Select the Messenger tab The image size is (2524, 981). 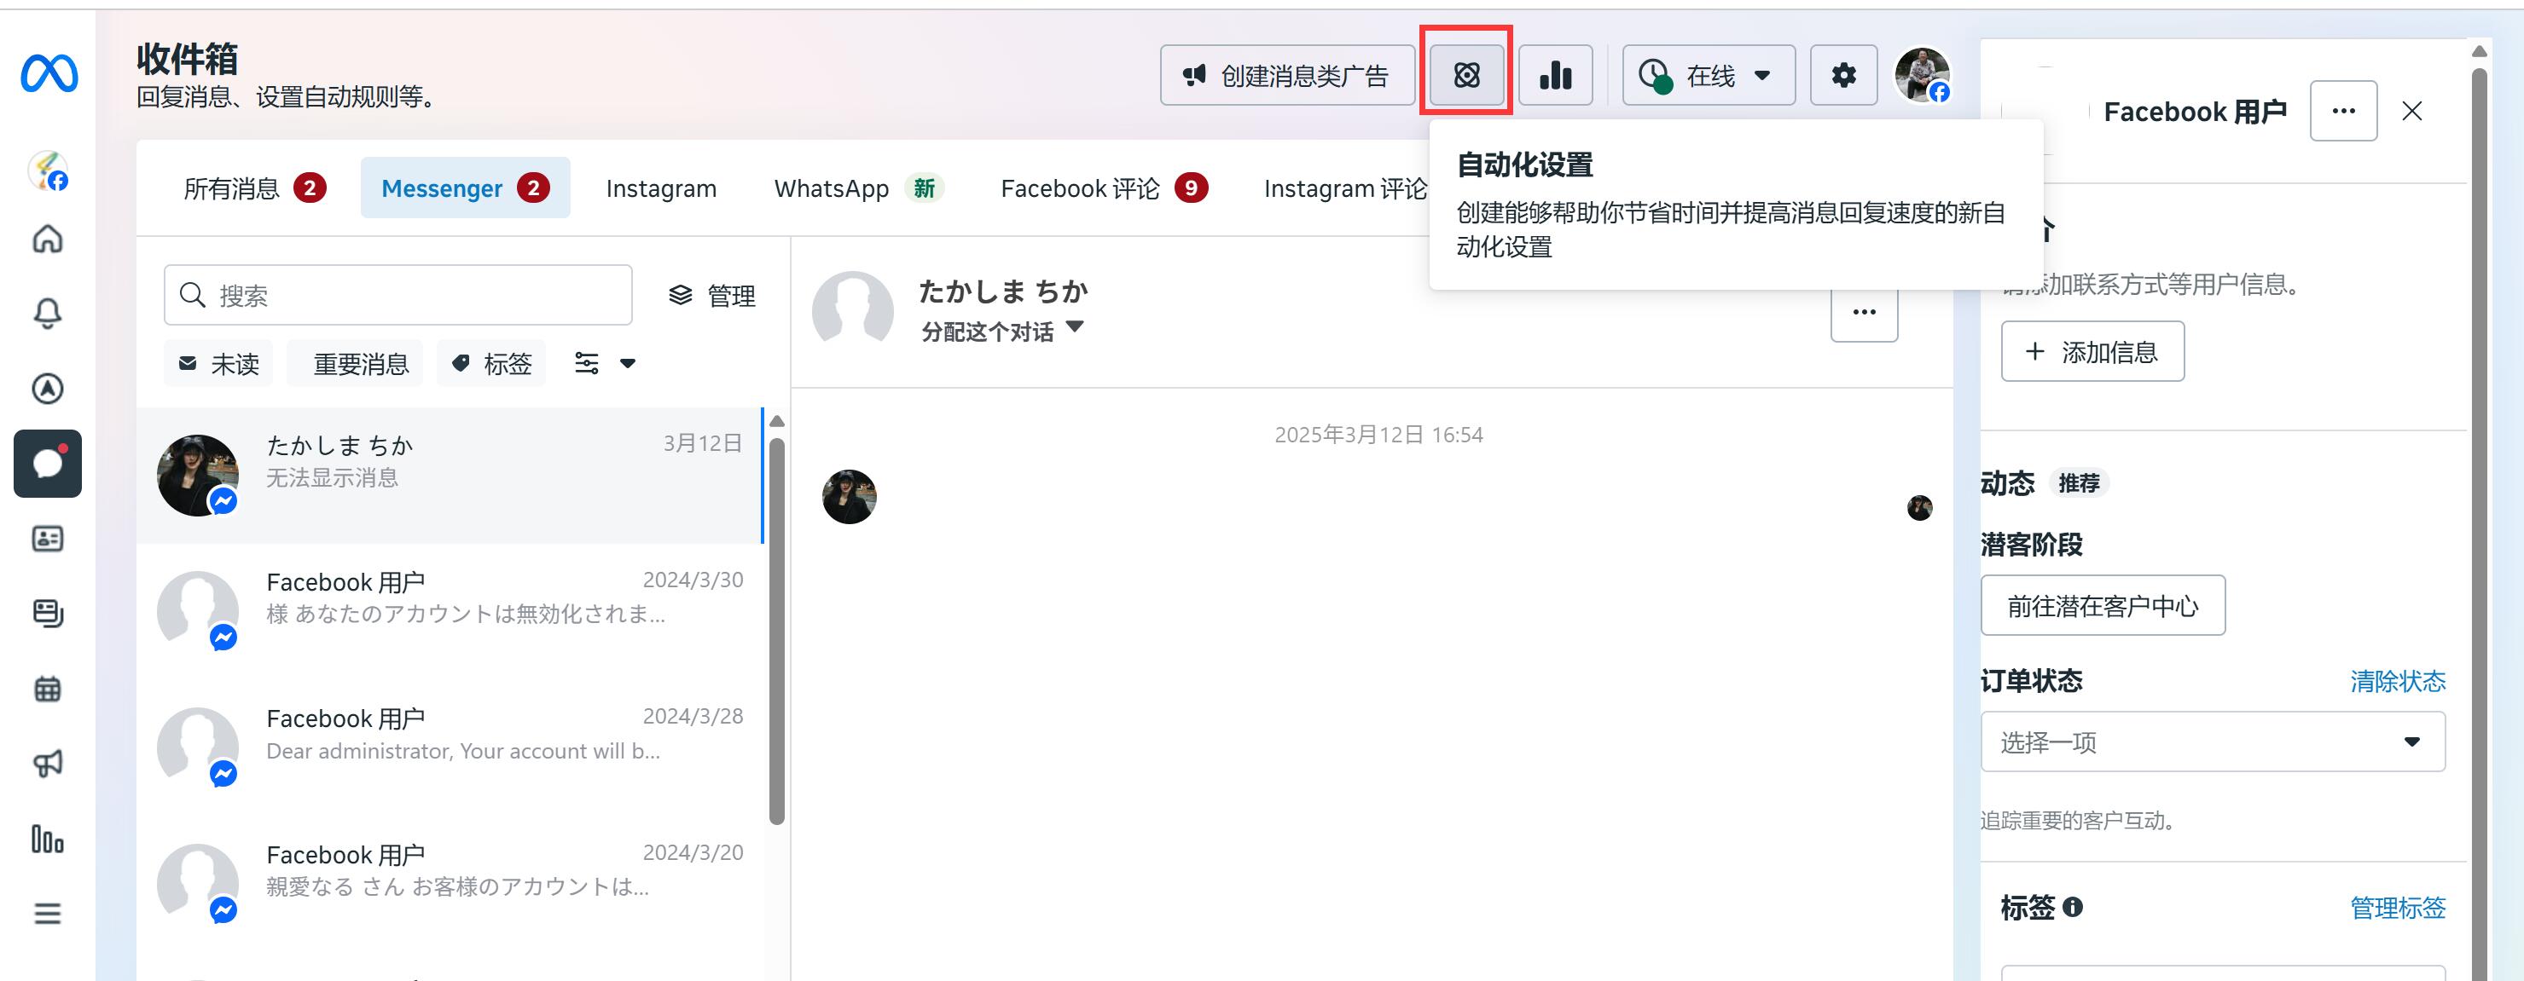[466, 187]
